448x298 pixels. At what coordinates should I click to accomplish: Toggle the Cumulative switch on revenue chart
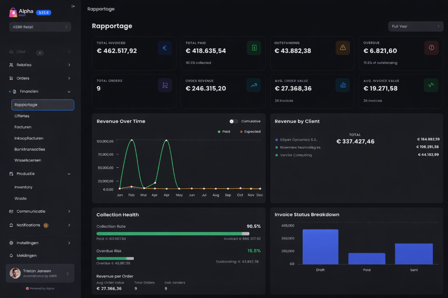pos(234,121)
